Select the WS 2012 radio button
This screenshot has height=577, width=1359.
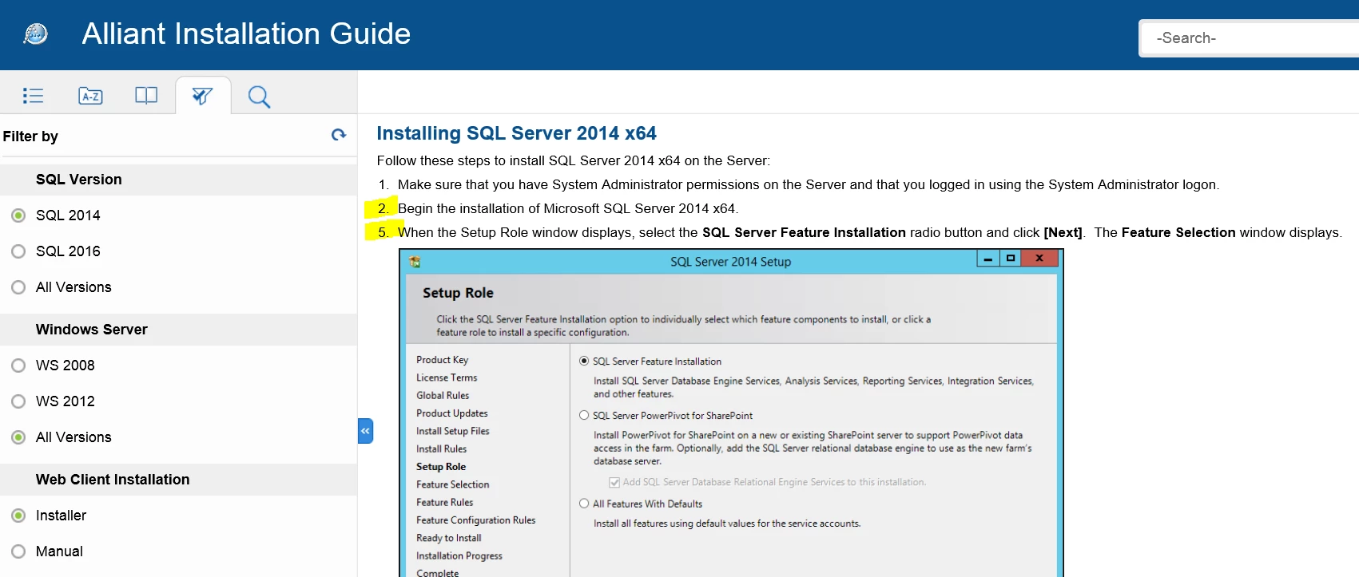point(18,401)
